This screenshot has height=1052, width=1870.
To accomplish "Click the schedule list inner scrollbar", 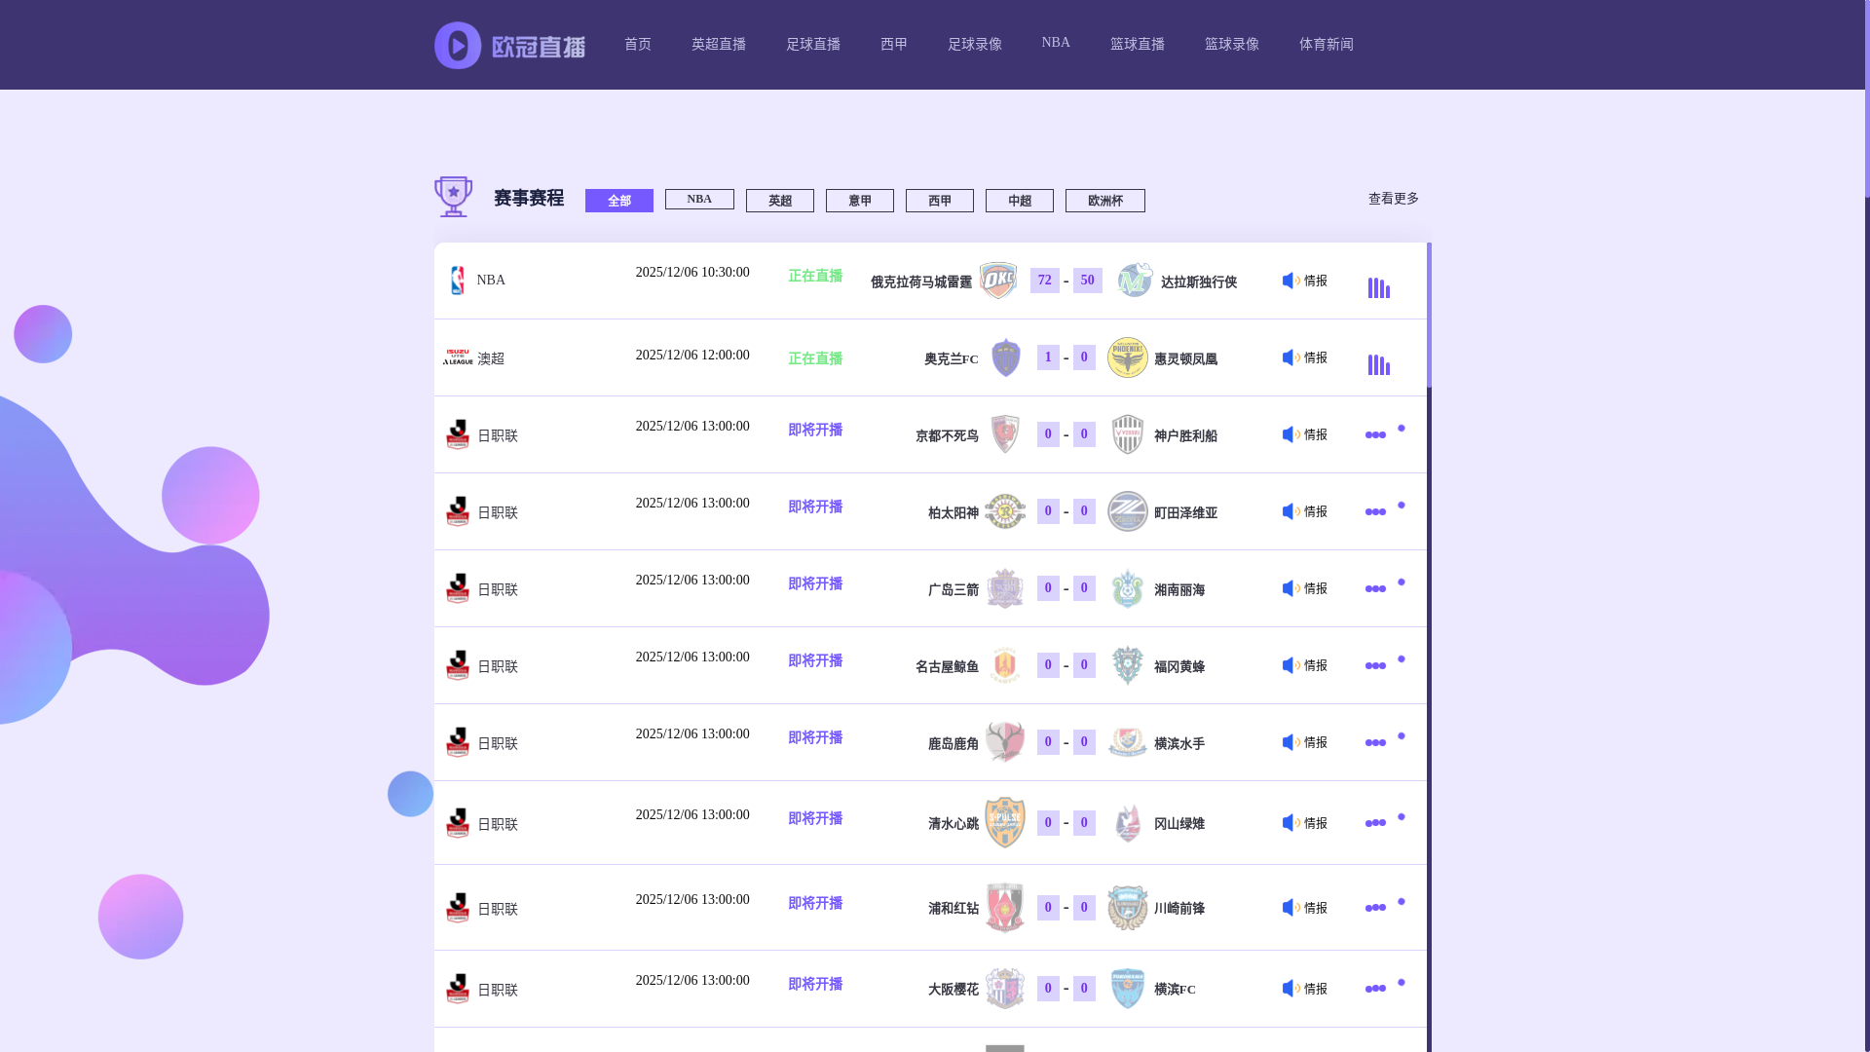I will (x=1429, y=316).
